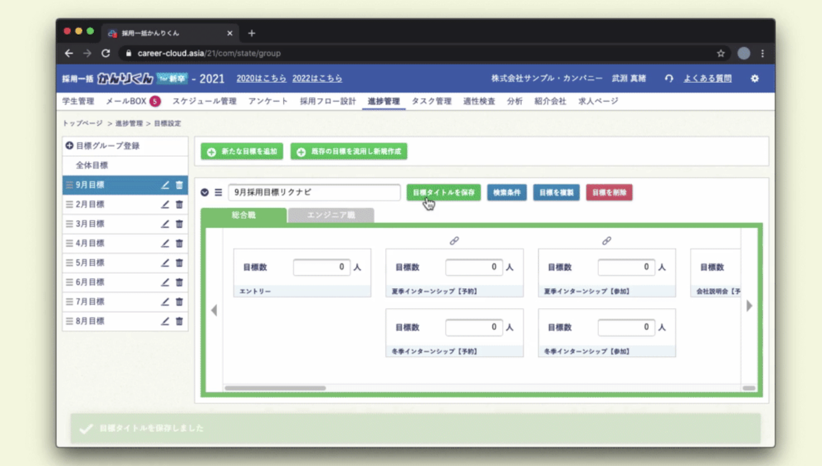Open the 求人ページ menu
The height and width of the screenshot is (466, 822).
598,101
